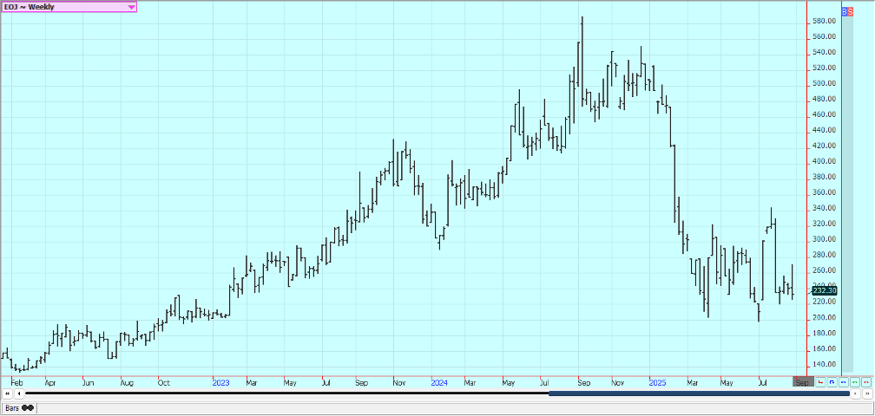This screenshot has height=416, width=875.
Task: Click the blue B buy button
Action: coord(845,11)
